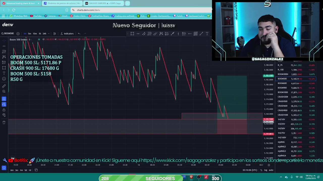Open the Twitch bookmark
323x181 pixels.
[x=178, y=16]
